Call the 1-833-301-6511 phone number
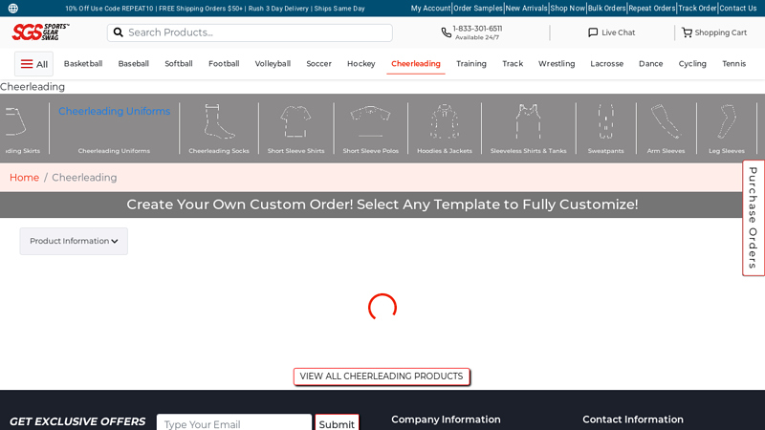 pyautogui.click(x=476, y=29)
